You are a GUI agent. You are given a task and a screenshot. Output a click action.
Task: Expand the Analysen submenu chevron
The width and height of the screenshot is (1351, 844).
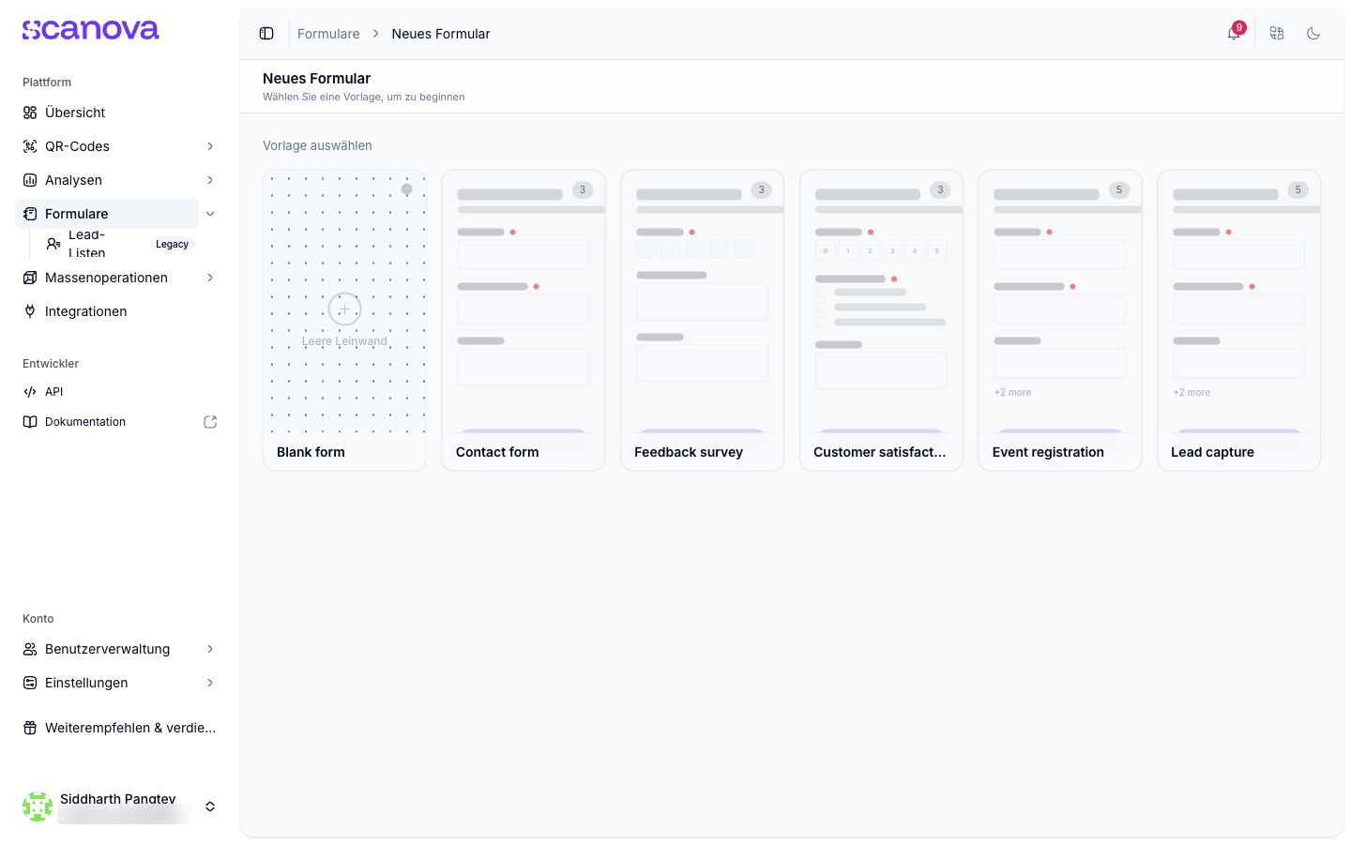[x=210, y=180]
